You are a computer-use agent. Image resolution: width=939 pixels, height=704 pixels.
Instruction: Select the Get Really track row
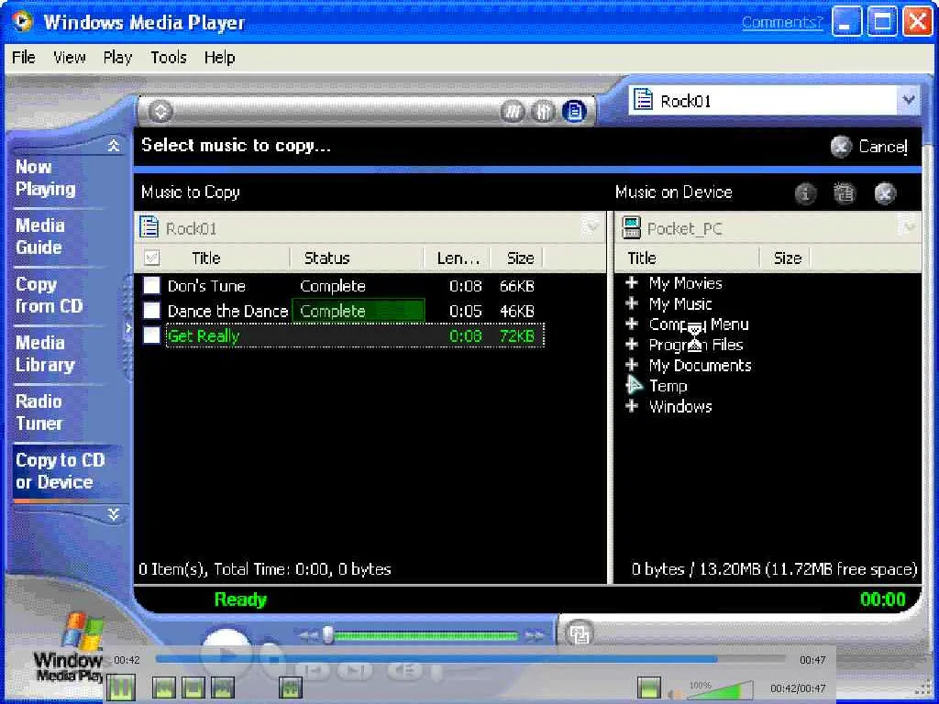click(355, 335)
